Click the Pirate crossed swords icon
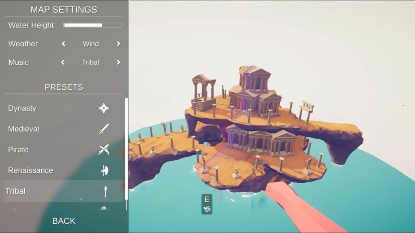This screenshot has height=233, width=415. [x=104, y=150]
